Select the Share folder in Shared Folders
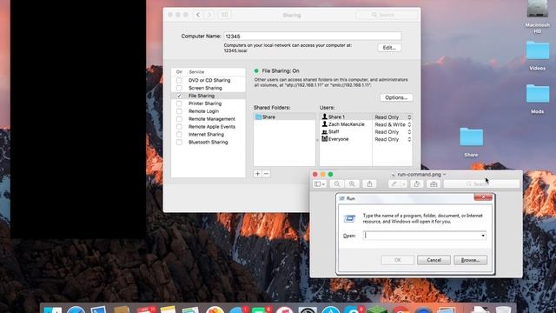Image resolution: width=556 pixels, height=313 pixels. coord(284,117)
